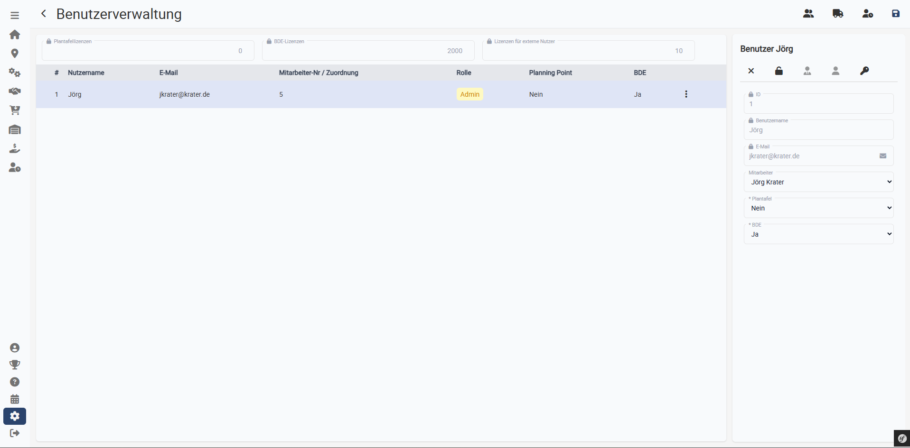Click the Admin role badge in the table
Viewport: 910px width, 448px height.
click(469, 94)
